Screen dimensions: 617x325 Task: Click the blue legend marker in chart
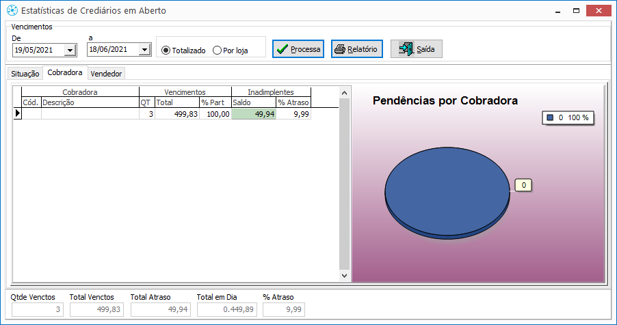[550, 117]
